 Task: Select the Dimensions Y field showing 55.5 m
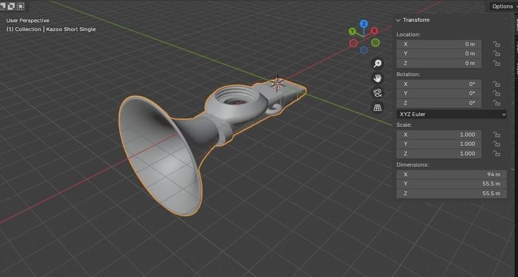451,184
